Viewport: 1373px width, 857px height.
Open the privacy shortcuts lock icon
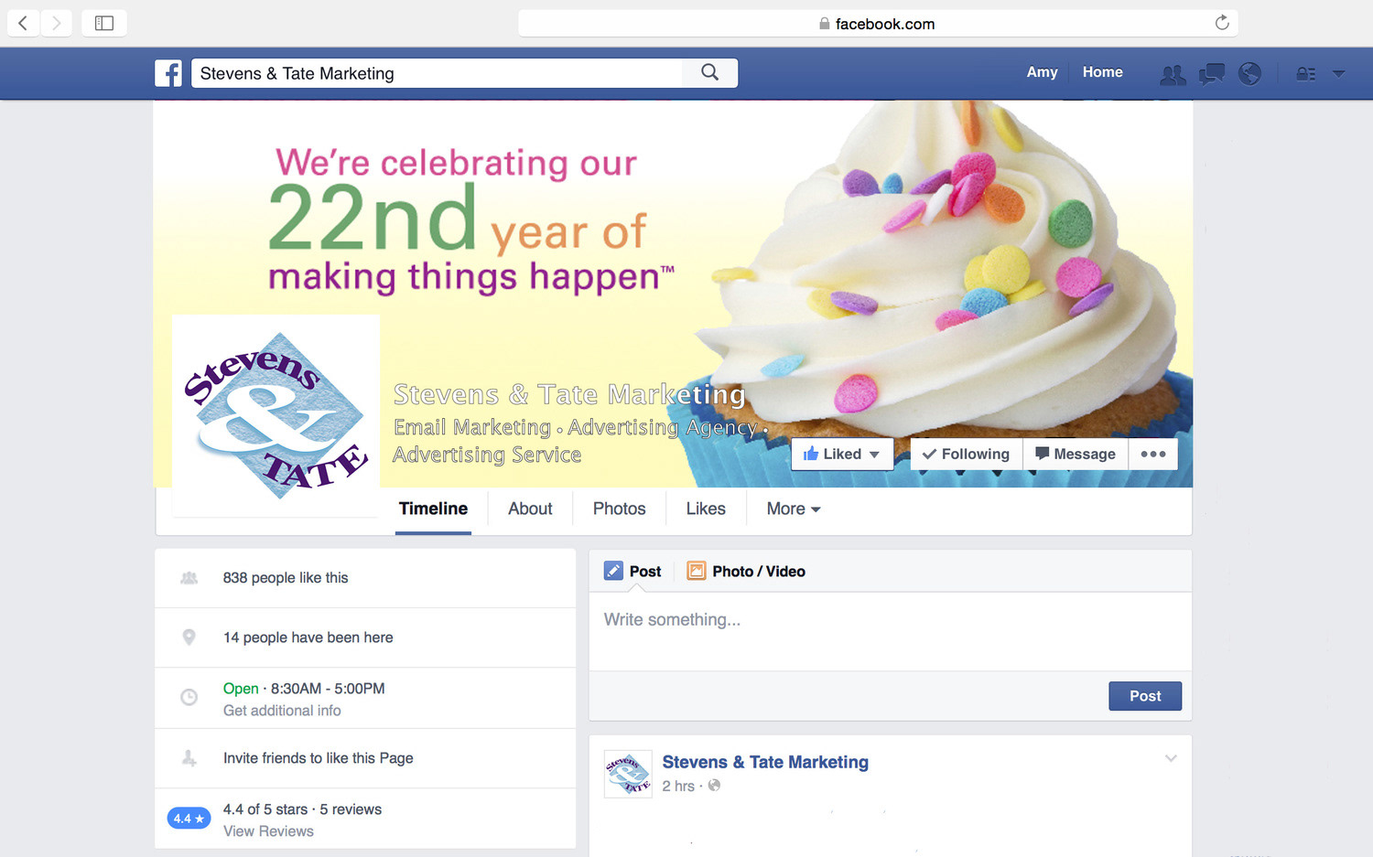pos(1306,74)
